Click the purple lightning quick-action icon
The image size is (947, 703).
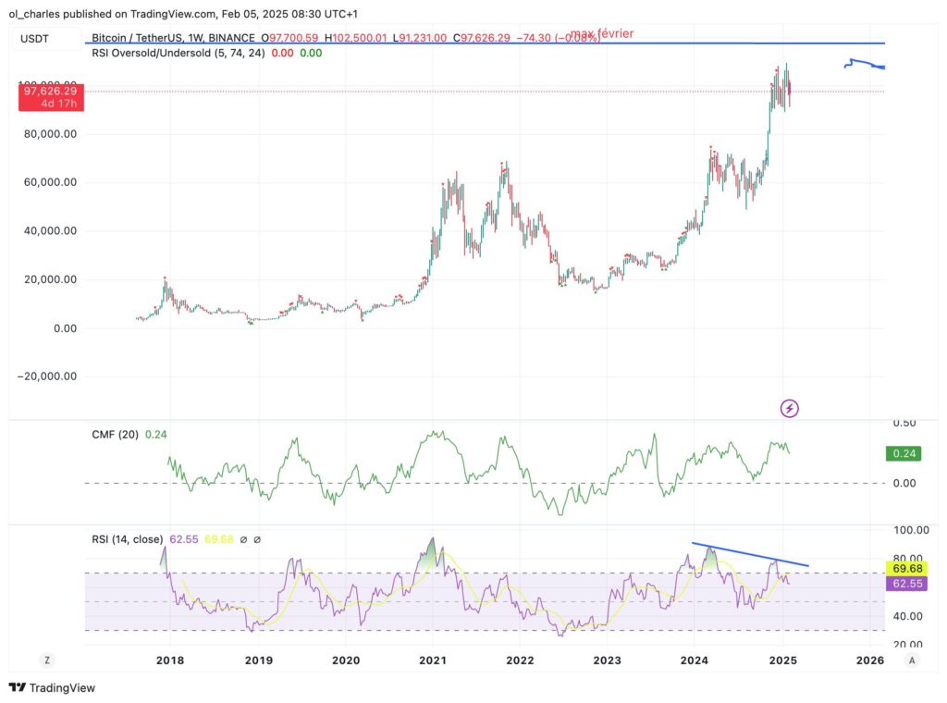pos(789,408)
